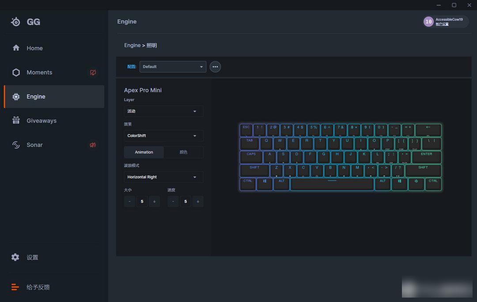This screenshot has height=302, width=477.
Task: Select the G key on keyboard preview
Action: tap(324, 157)
